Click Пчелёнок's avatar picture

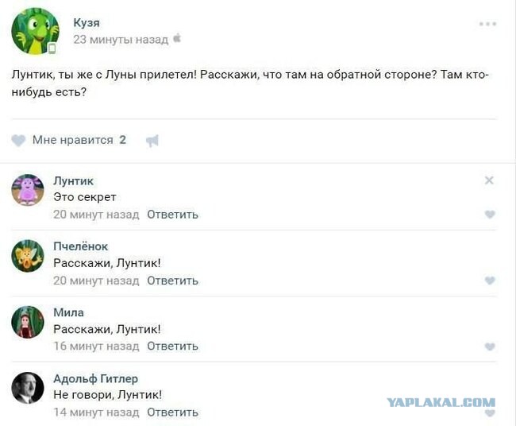(28, 256)
